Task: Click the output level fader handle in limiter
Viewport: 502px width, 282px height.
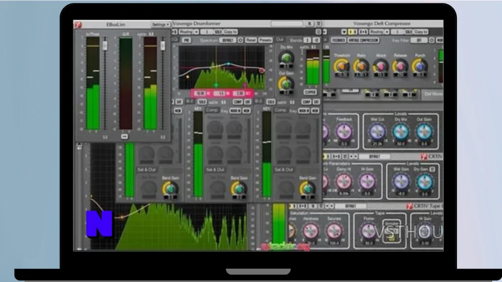Action: pos(163,45)
